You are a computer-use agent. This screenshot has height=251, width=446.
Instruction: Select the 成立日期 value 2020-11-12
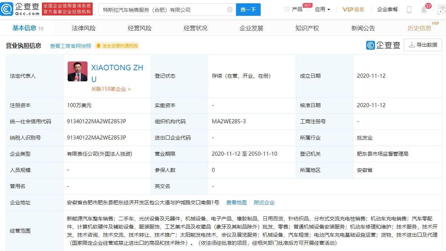tap(371, 76)
